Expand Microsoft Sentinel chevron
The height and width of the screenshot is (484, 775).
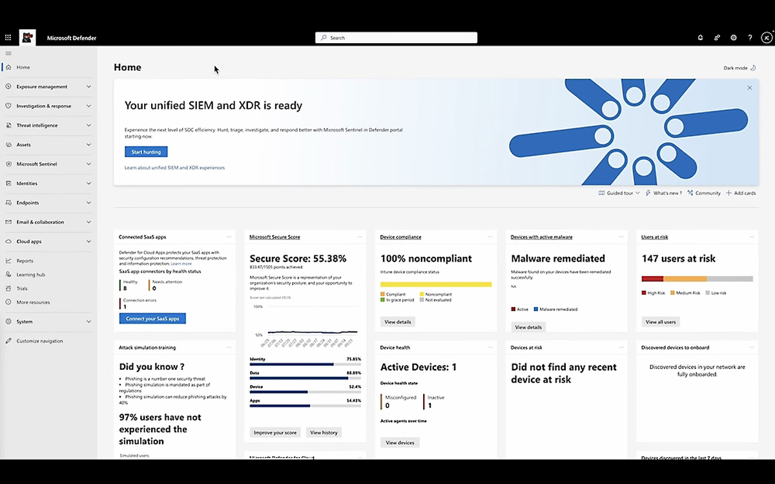tap(88, 164)
